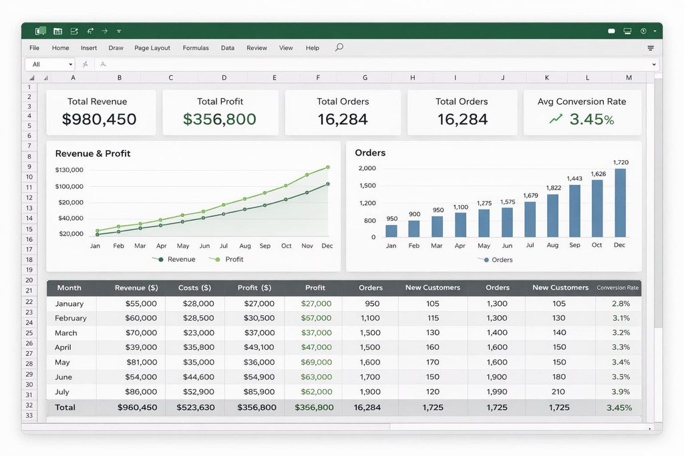
Task: Click the ribbon options icon at far right
Action: [651, 48]
